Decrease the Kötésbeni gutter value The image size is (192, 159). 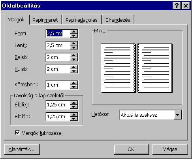[x=74, y=87]
